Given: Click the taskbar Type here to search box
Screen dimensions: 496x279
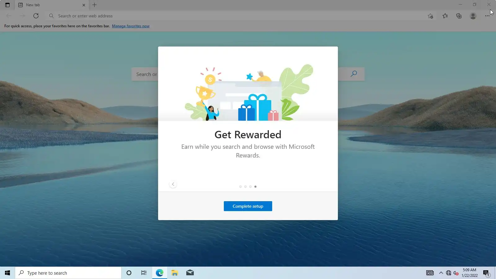Looking at the screenshot, I should pos(68,273).
